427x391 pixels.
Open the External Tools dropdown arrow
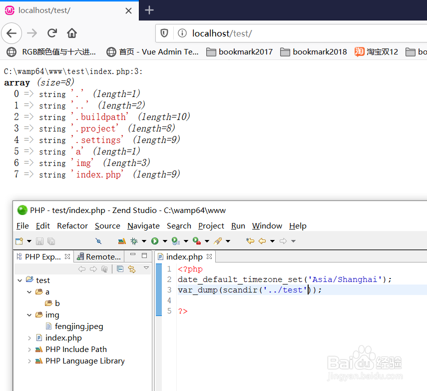pos(207,241)
